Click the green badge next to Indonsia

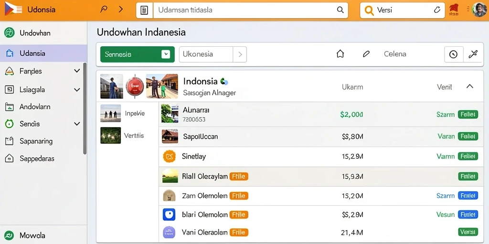pyautogui.click(x=224, y=81)
